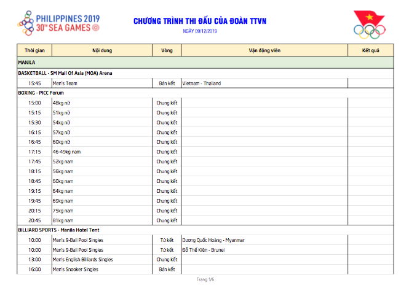
Task: Click the 16:45 time cell
Action: coord(34,142)
